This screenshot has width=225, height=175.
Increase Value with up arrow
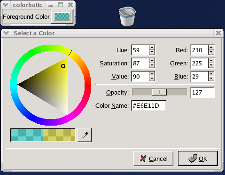(x=152, y=74)
